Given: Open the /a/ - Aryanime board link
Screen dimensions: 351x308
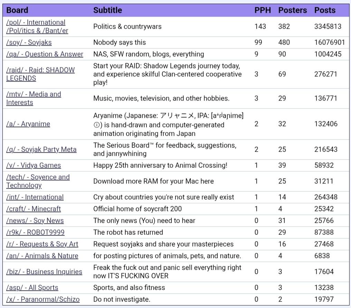Looking at the screenshot, I should 28,124.
